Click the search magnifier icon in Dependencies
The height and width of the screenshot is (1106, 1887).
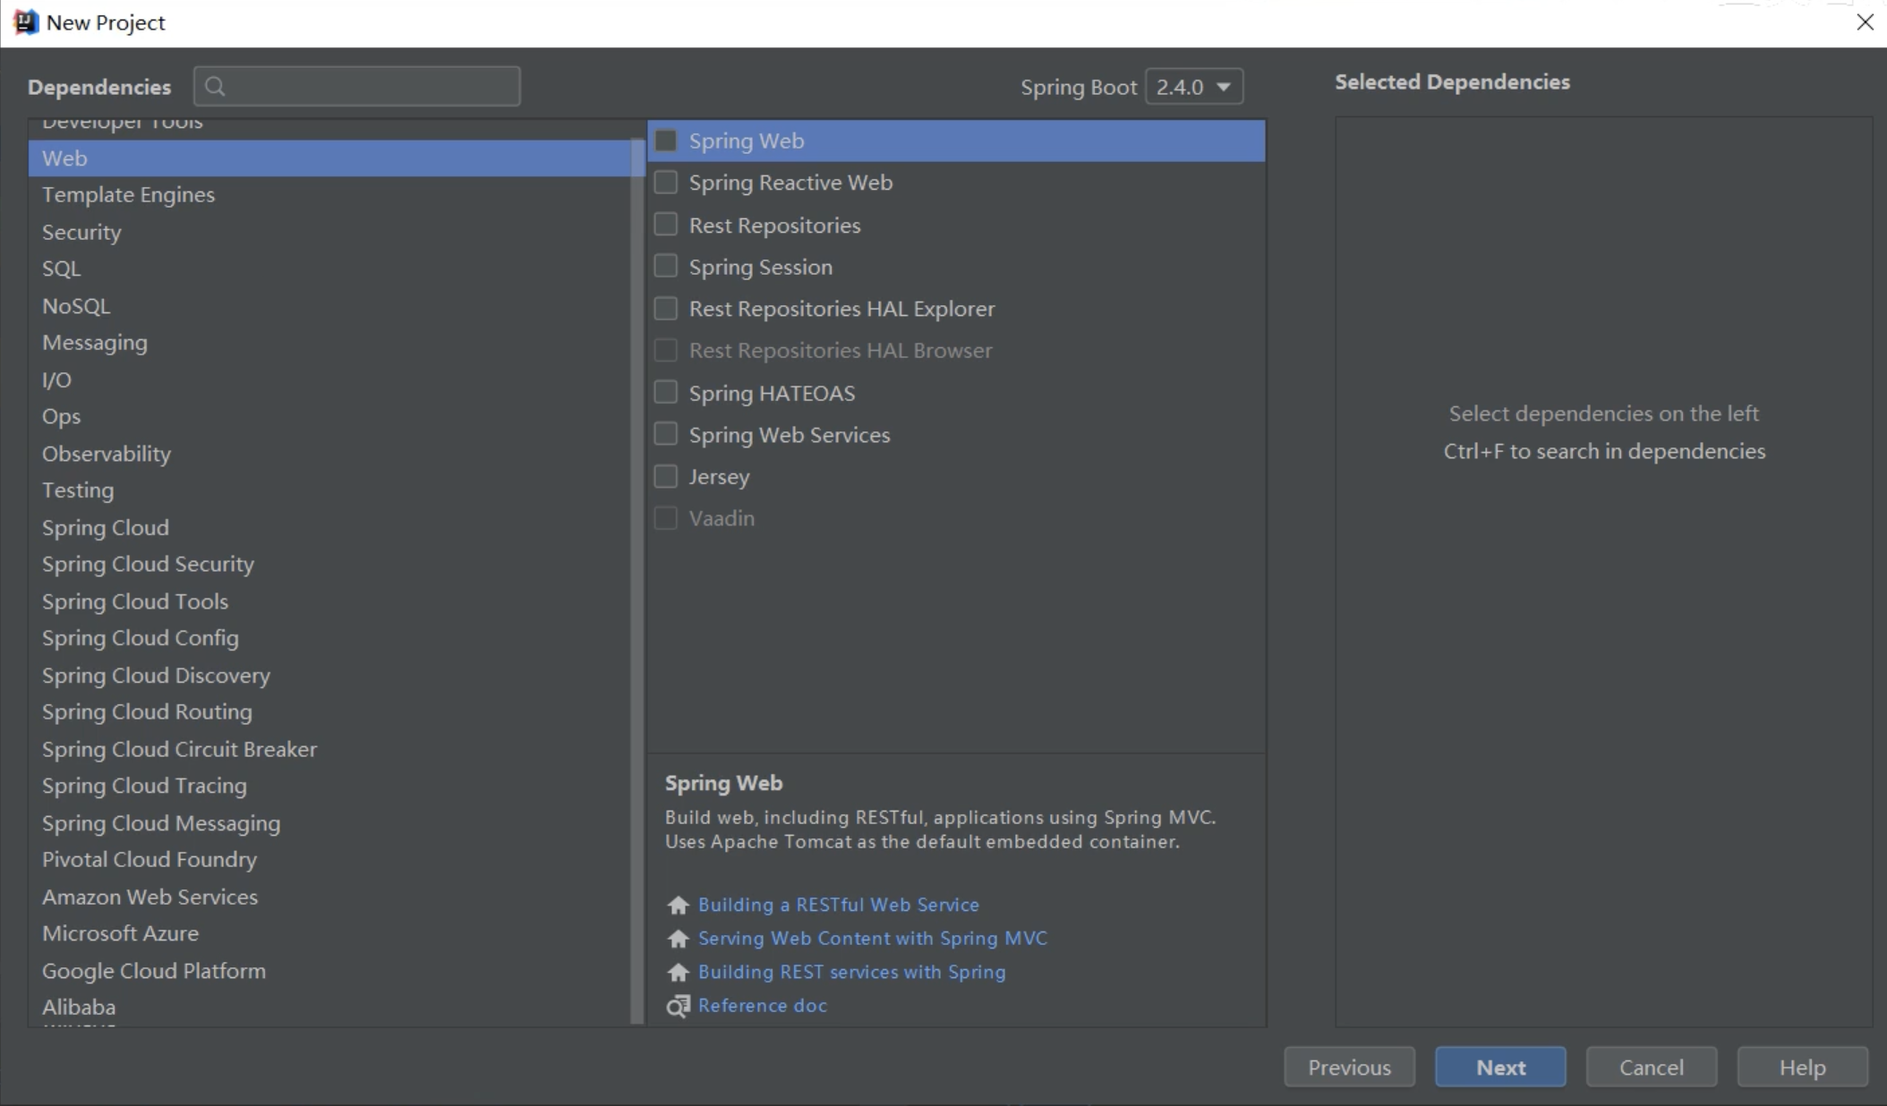coord(215,86)
